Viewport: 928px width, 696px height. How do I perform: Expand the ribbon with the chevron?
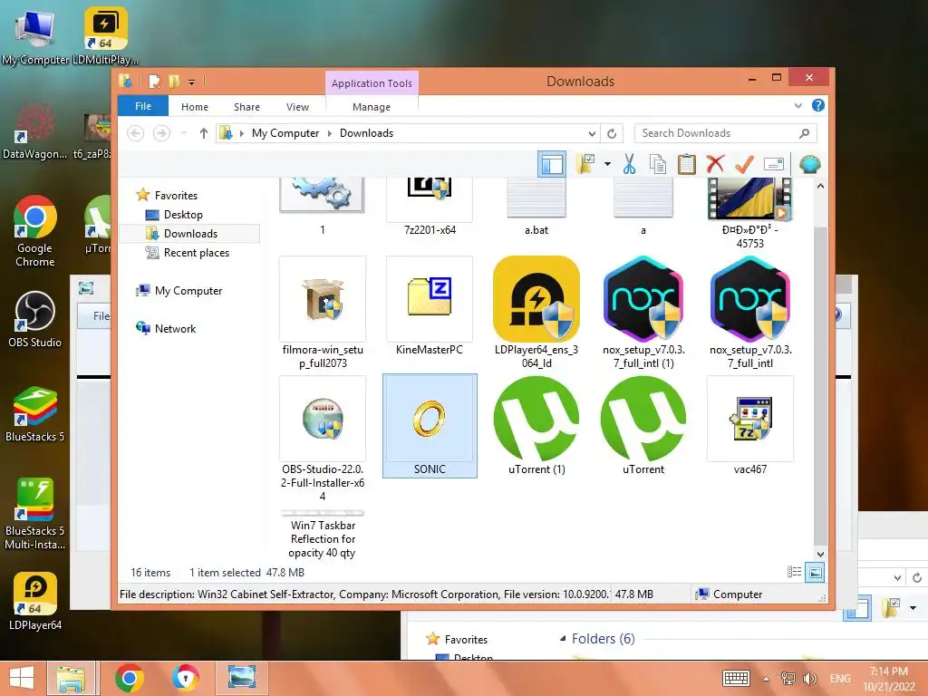[797, 105]
